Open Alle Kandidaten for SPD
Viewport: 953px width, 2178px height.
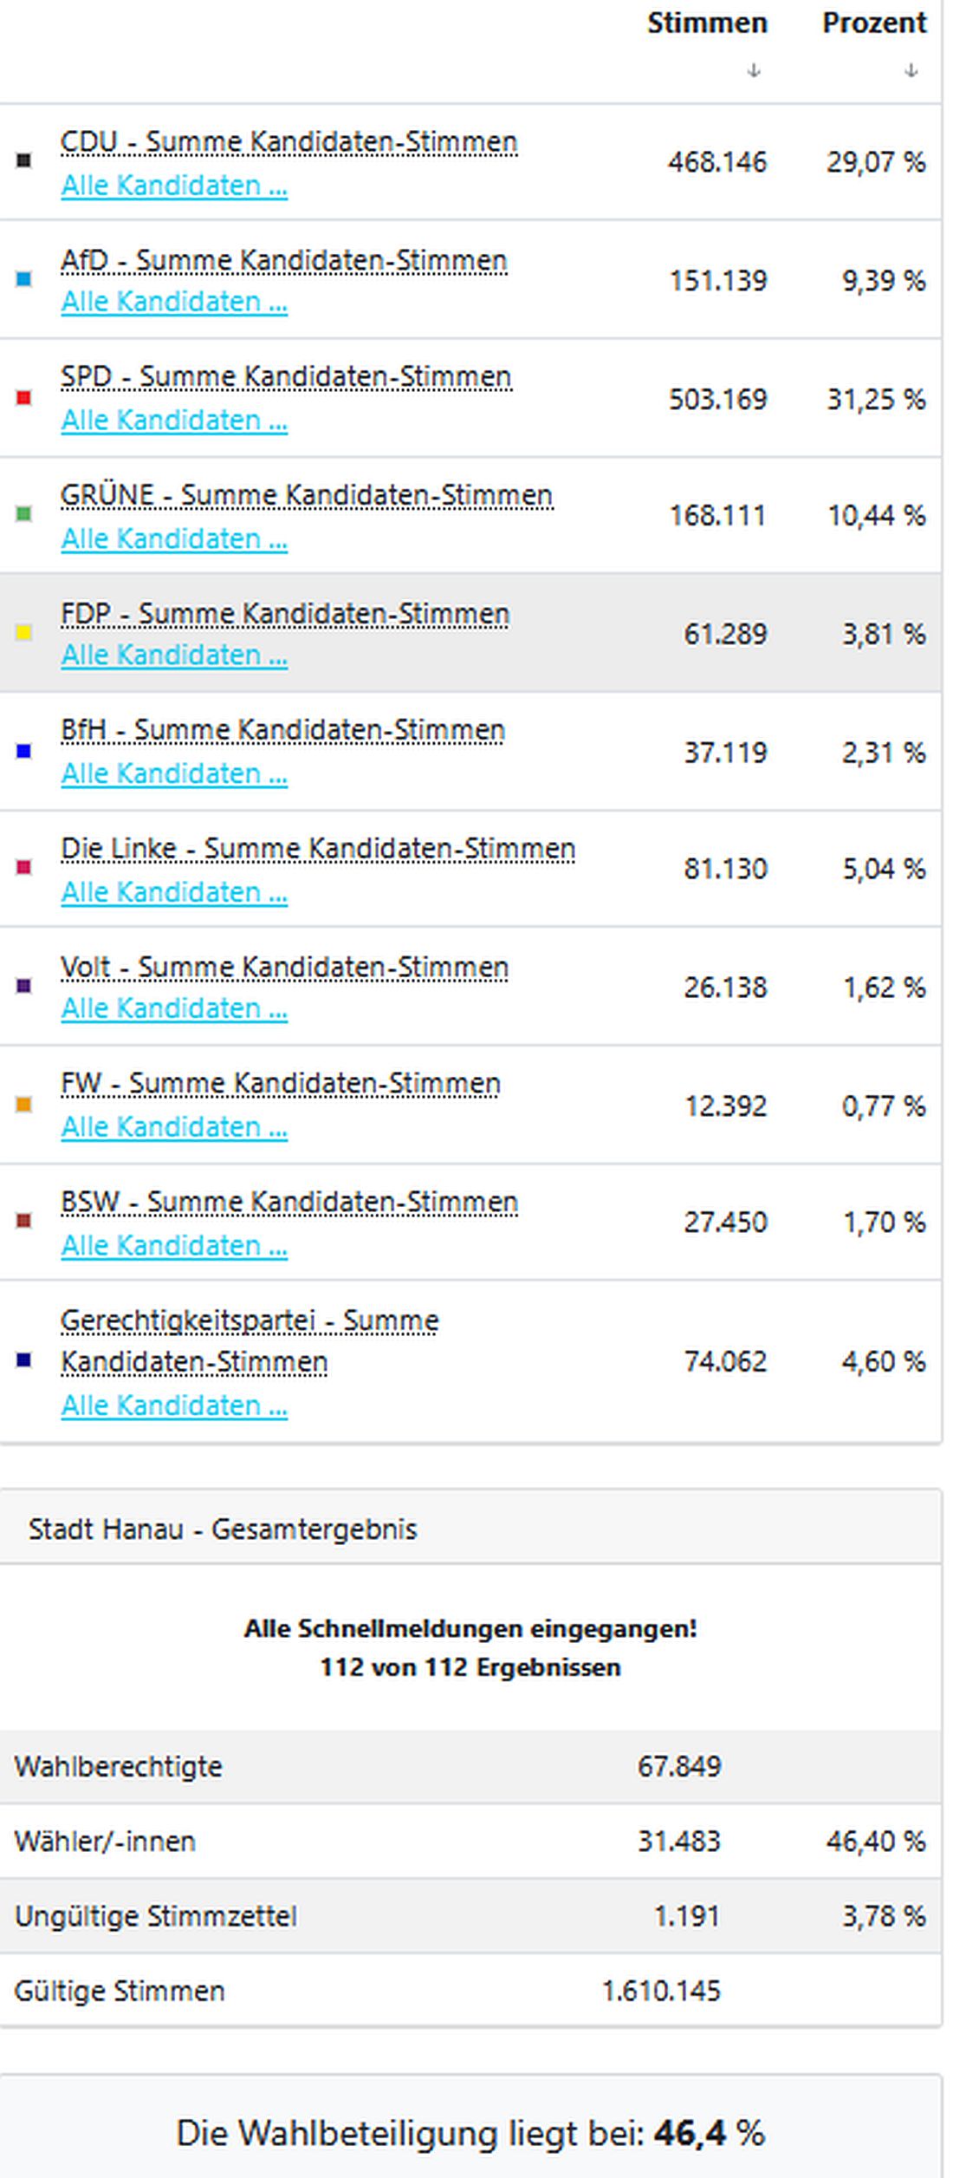[173, 421]
